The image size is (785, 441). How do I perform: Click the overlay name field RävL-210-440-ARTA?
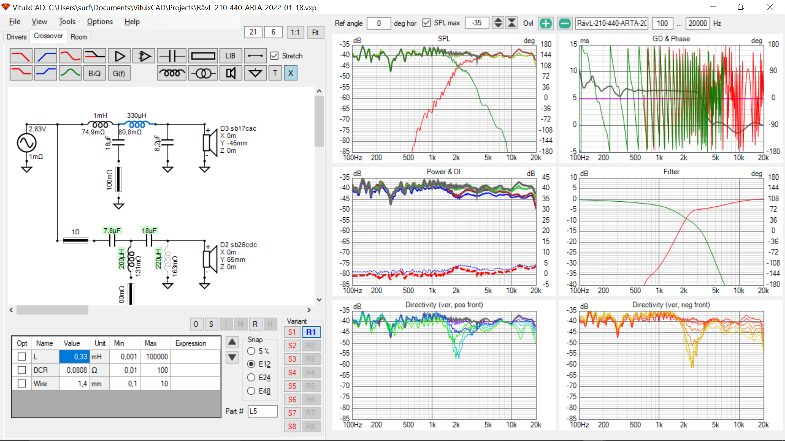[x=612, y=23]
